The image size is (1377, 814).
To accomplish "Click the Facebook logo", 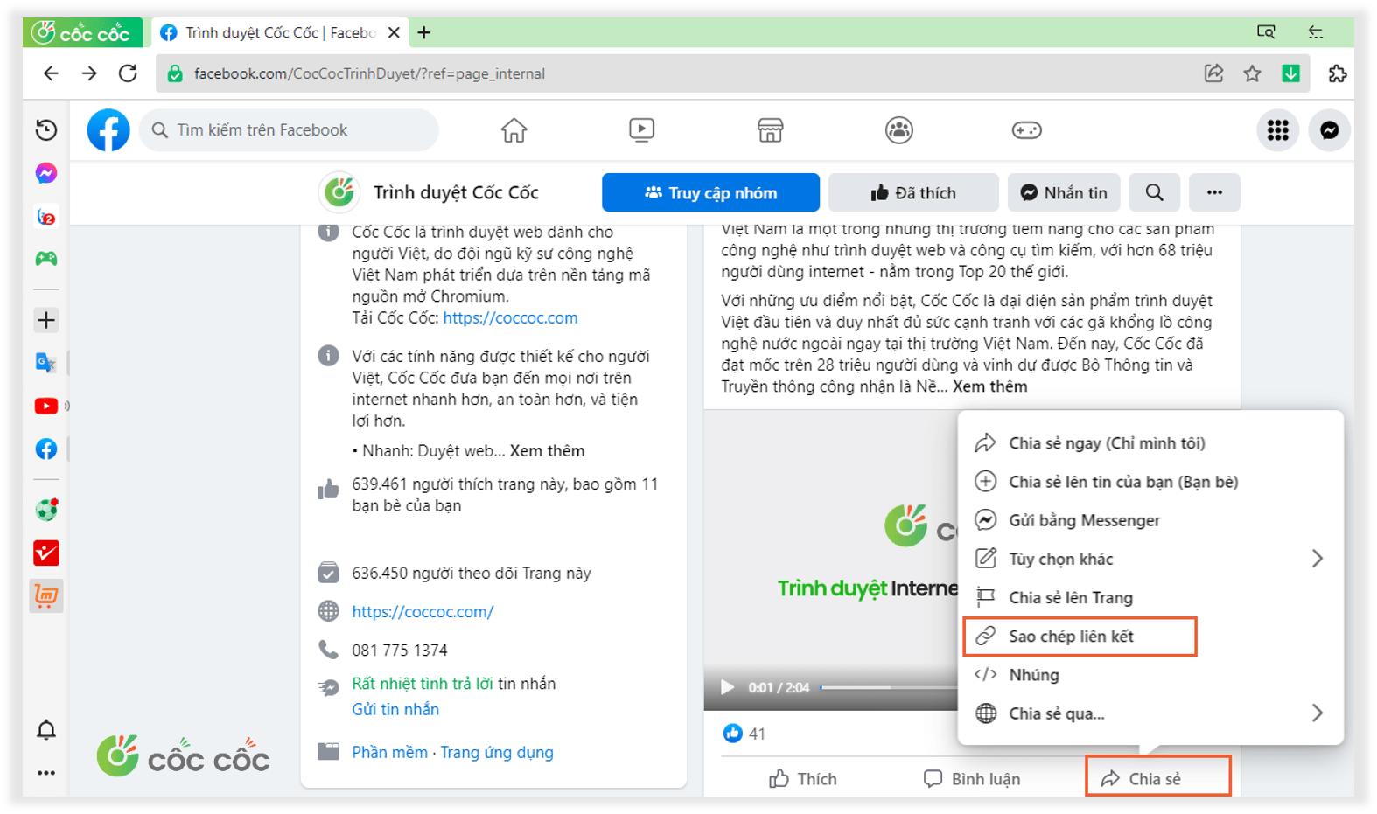I will tap(108, 130).
